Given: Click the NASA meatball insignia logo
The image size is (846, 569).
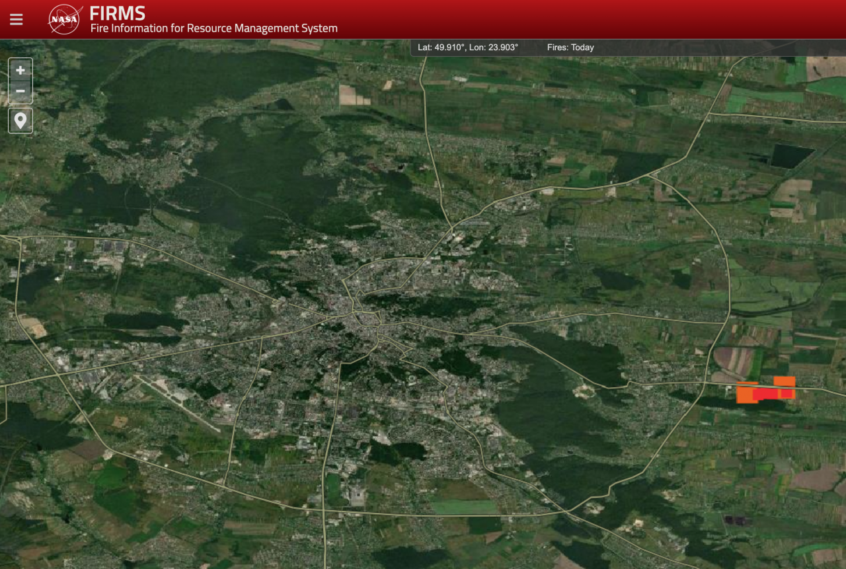Looking at the screenshot, I should click(x=63, y=19).
